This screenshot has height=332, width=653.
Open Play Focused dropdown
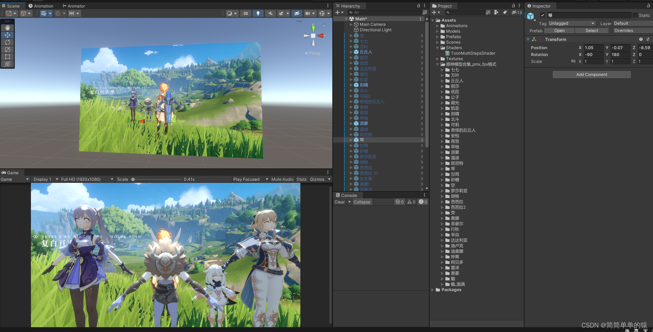251,179
